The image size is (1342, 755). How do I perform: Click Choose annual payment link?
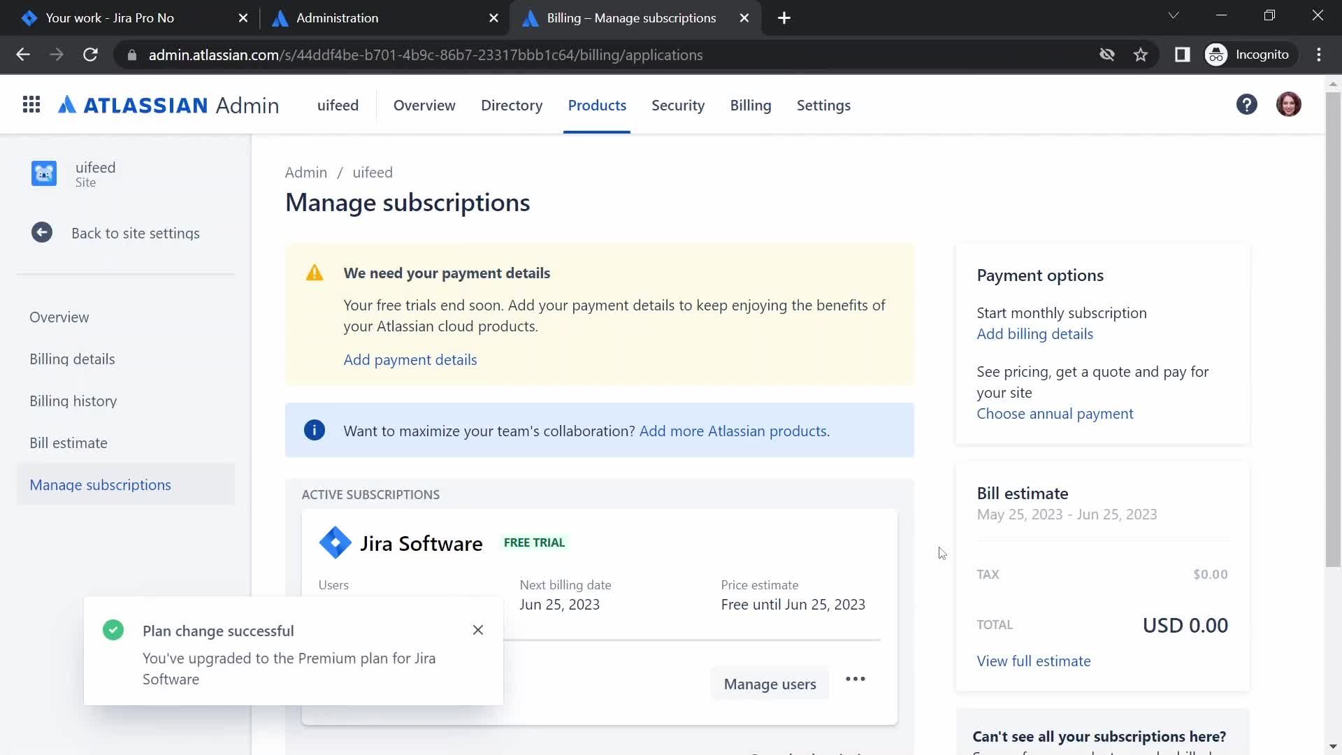pos(1055,413)
